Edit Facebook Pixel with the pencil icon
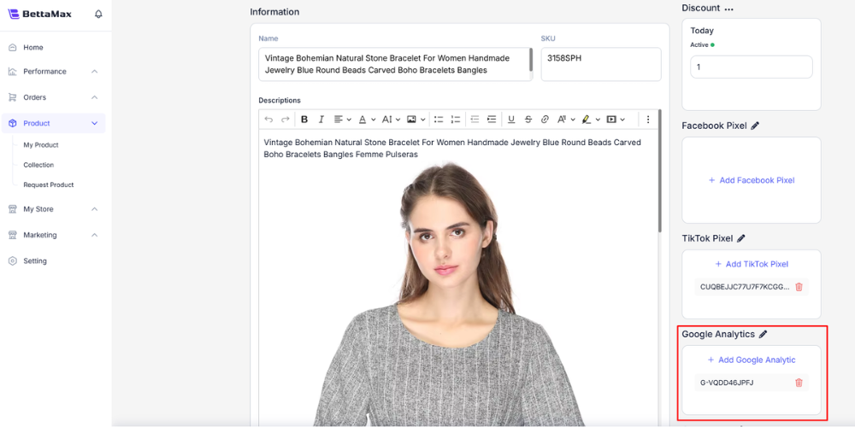The height and width of the screenshot is (427, 855). [x=755, y=126]
